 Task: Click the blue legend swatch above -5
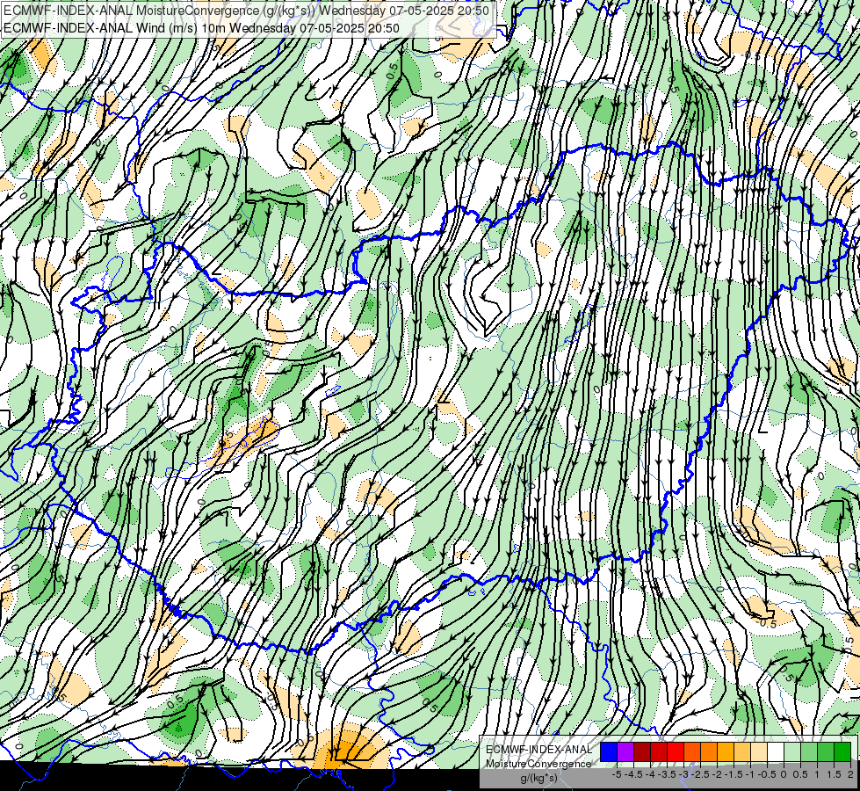609,751
